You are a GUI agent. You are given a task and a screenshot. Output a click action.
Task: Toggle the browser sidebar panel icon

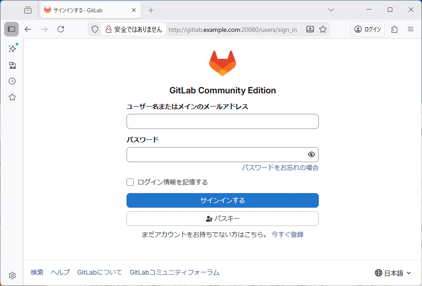(11, 29)
